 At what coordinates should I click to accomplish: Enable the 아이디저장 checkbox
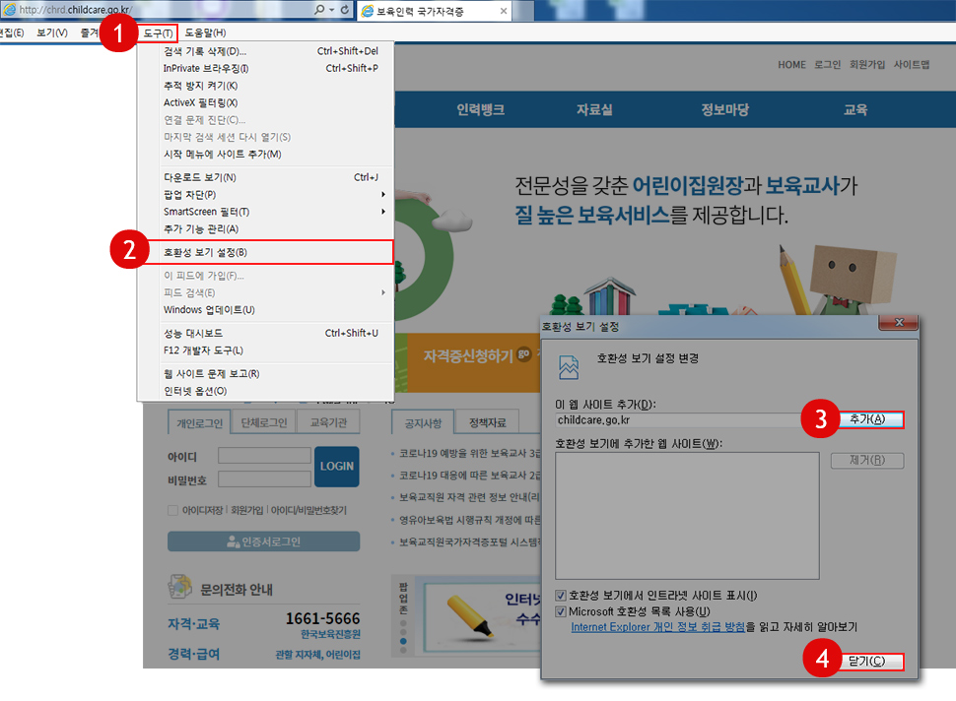172,510
